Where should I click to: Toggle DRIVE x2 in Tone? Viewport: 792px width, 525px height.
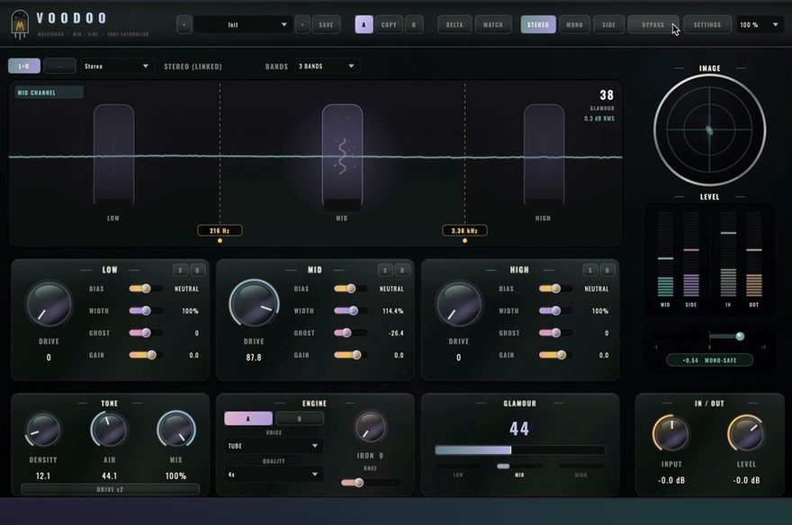coord(110,489)
